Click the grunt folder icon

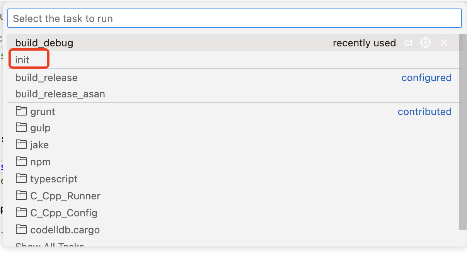[x=21, y=111]
